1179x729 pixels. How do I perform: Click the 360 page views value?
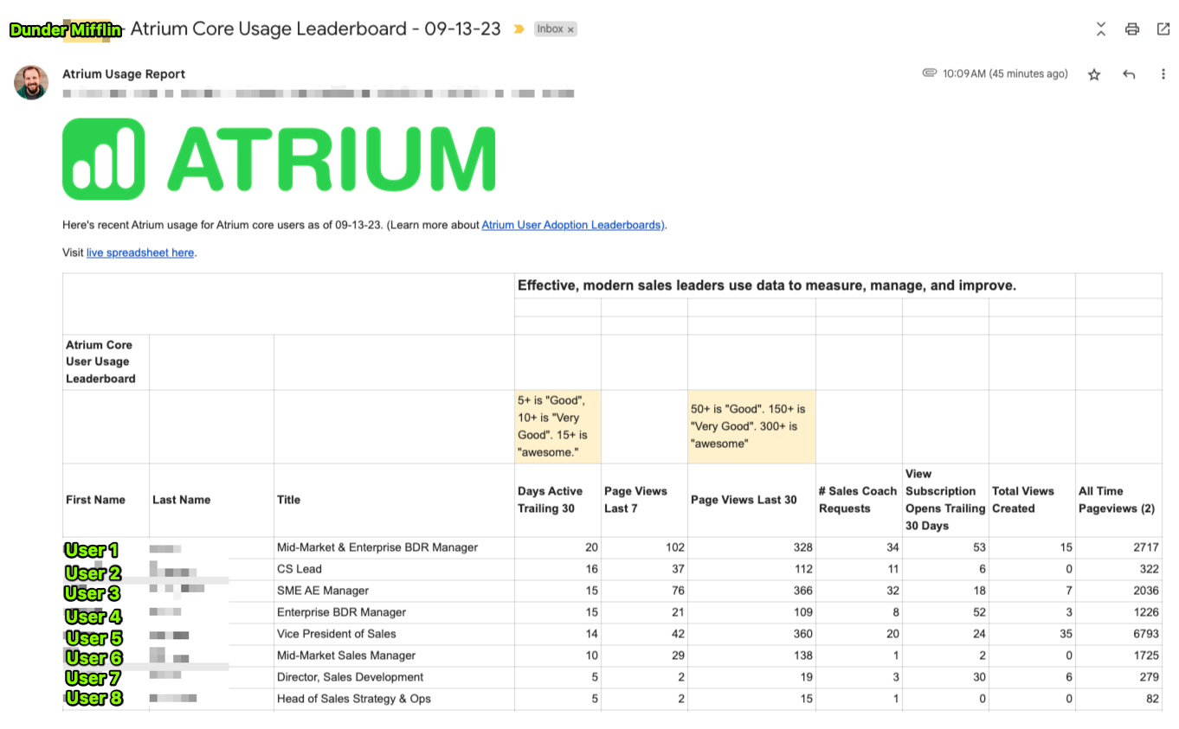pyautogui.click(x=802, y=634)
